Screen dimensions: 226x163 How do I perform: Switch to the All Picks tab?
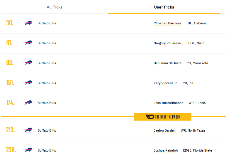(55, 7)
